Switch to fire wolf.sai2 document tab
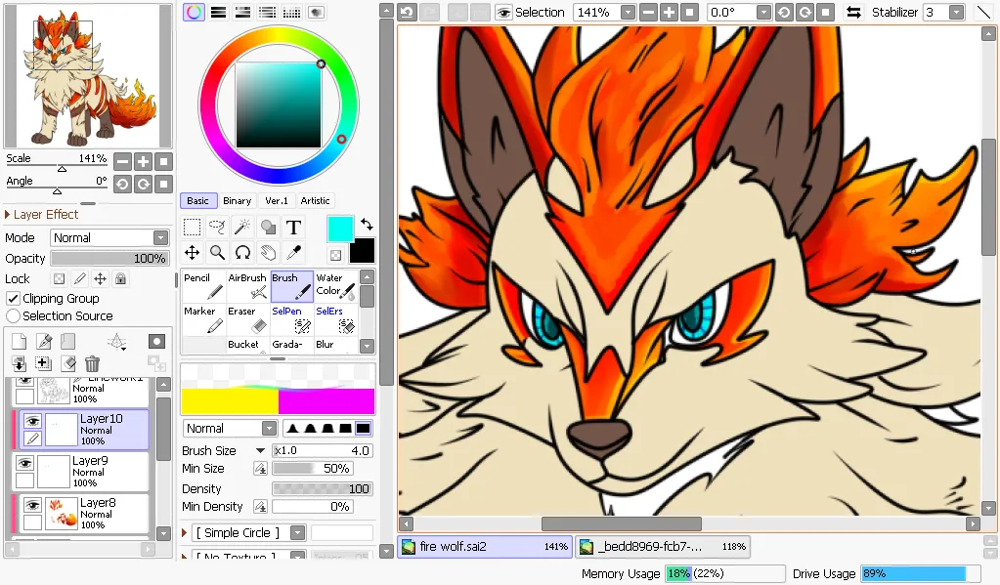The image size is (1000, 585). (485, 546)
